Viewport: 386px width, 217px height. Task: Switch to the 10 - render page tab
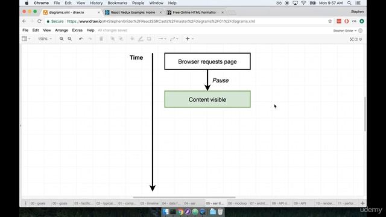coord(325,204)
